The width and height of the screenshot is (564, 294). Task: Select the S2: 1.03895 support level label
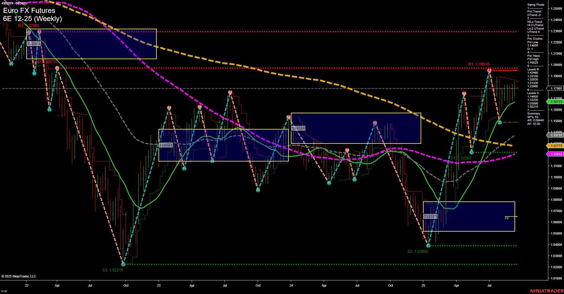tap(417, 251)
